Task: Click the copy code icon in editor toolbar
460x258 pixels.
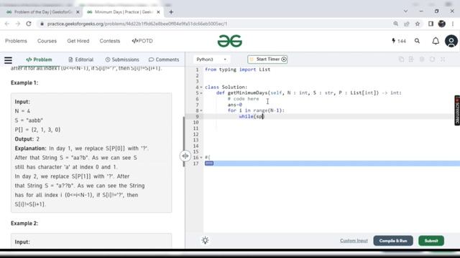Action: (401, 59)
